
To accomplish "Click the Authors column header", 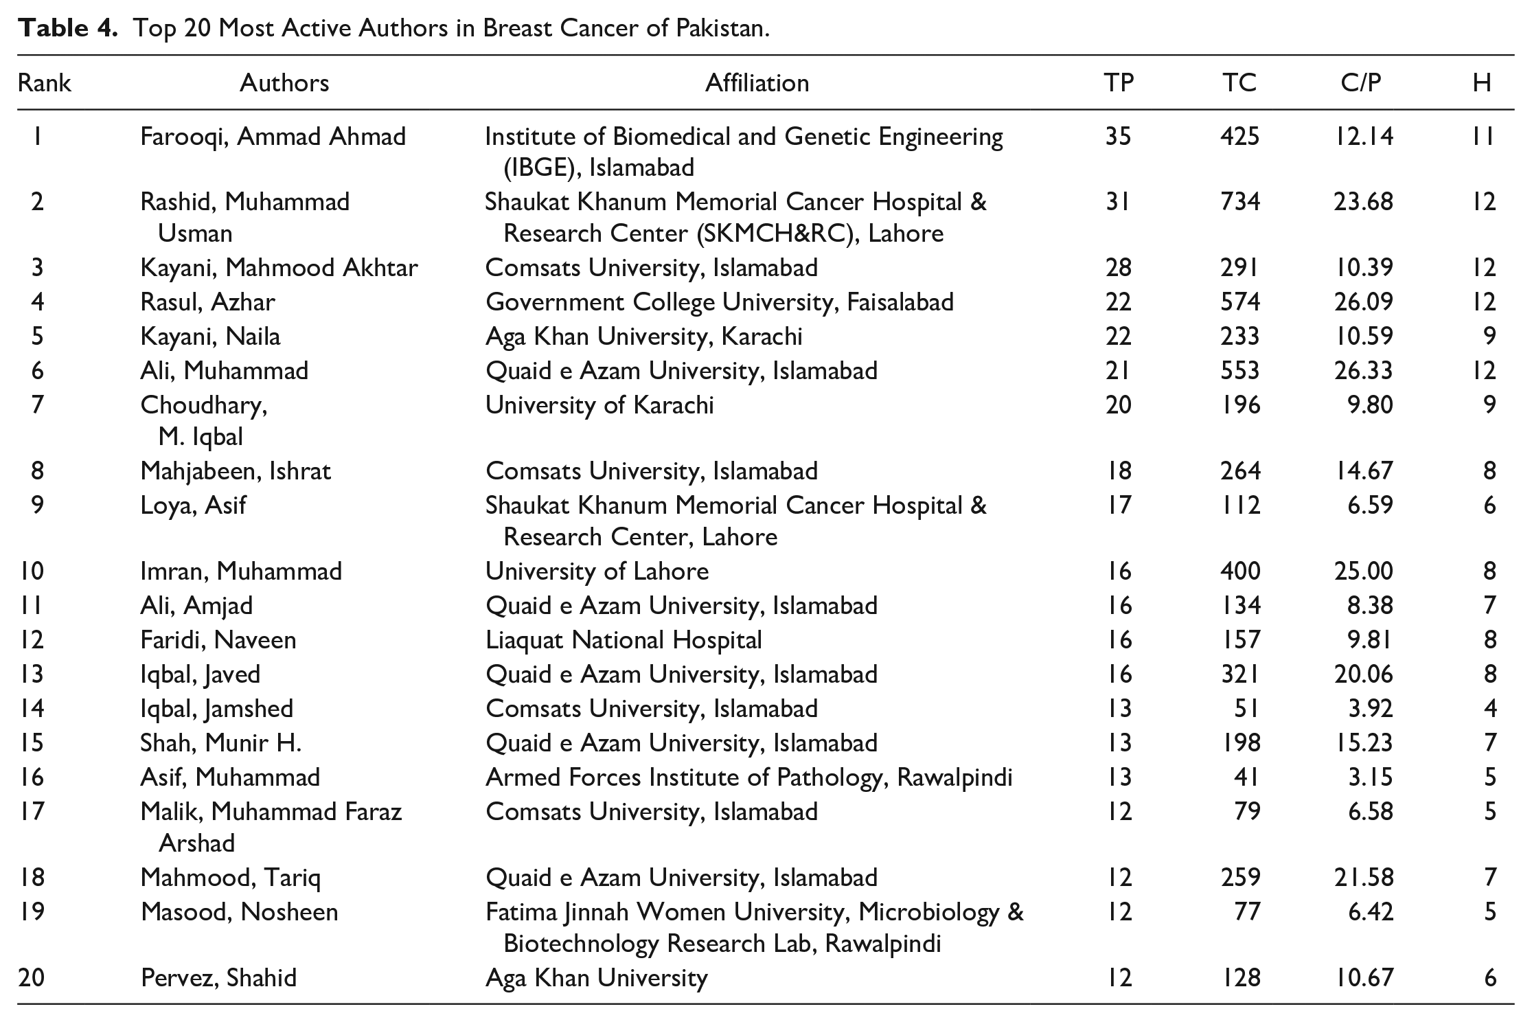I will pyautogui.click(x=284, y=83).
